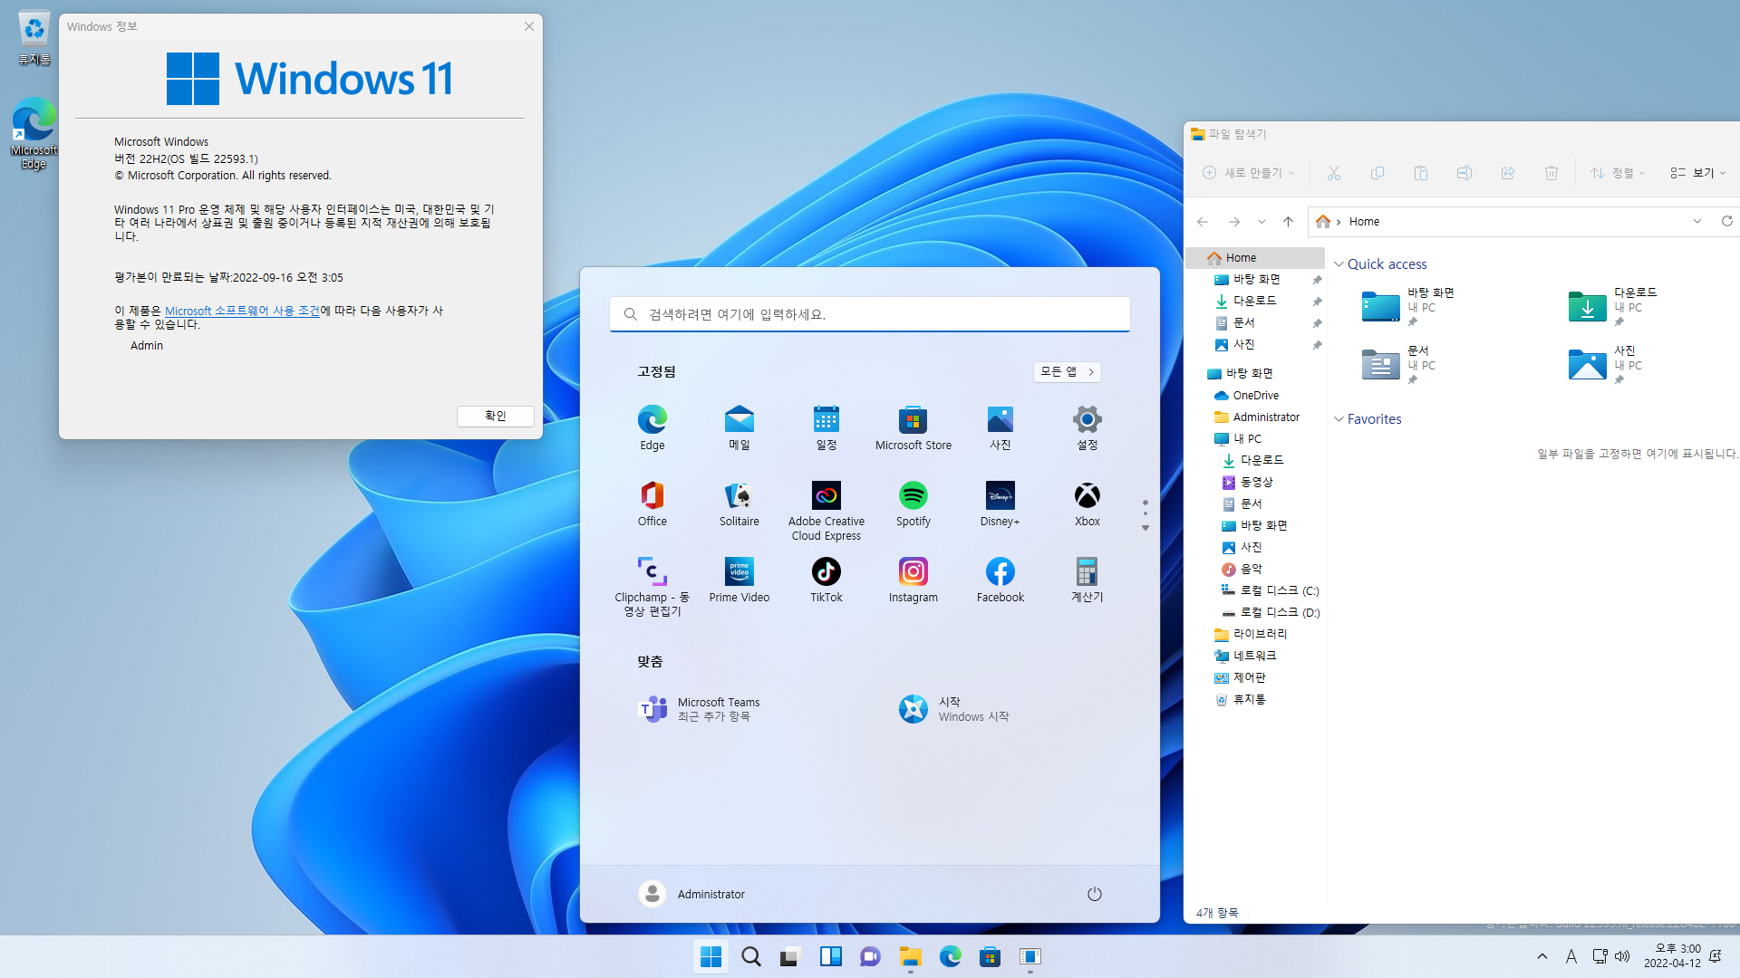The height and width of the screenshot is (978, 1740).
Task: Open the 새로 만들기 menu
Action: 1248,173
